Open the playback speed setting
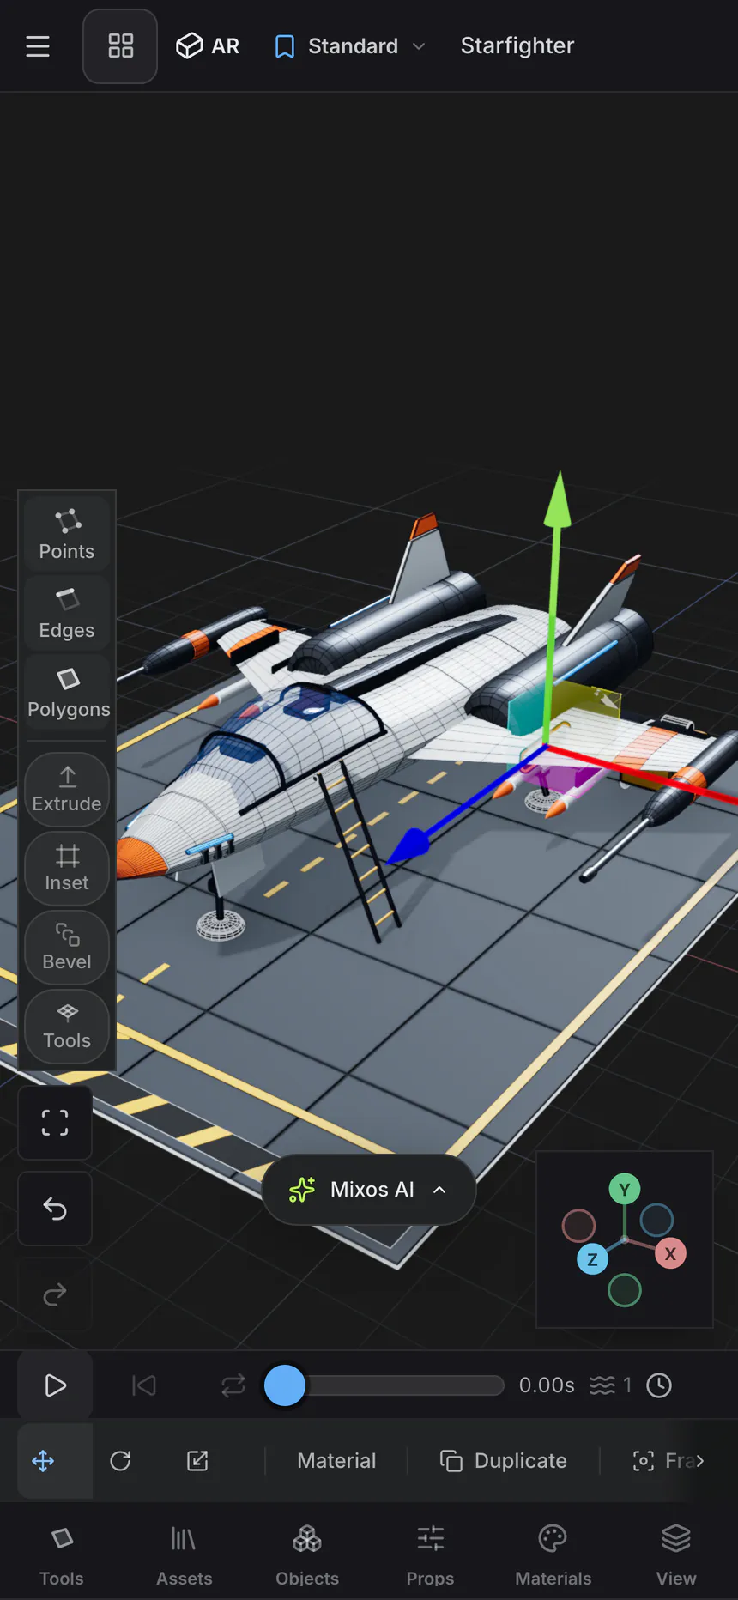This screenshot has width=738, height=1600. click(610, 1385)
